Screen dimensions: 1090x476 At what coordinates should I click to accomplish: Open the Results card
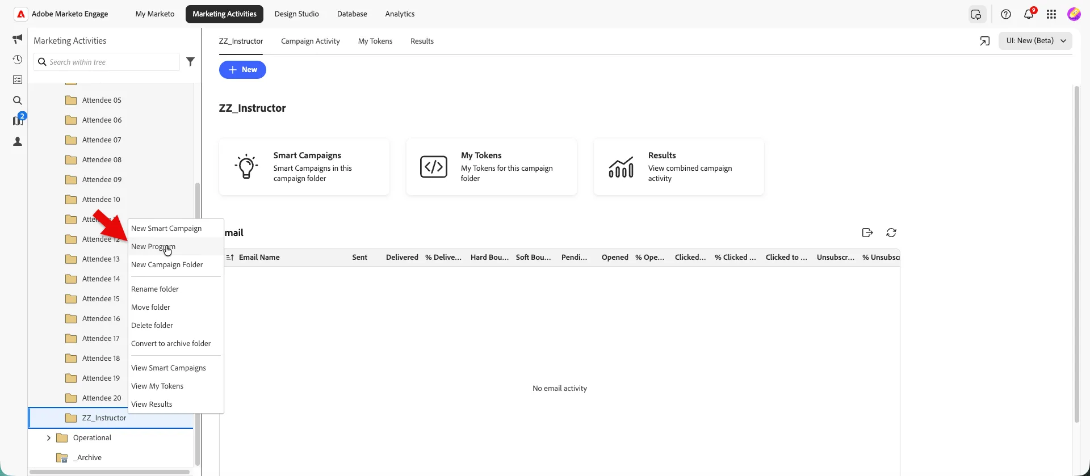pos(679,167)
